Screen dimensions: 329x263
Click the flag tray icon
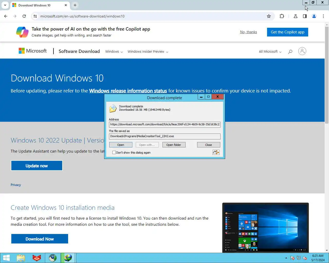click(x=293, y=258)
